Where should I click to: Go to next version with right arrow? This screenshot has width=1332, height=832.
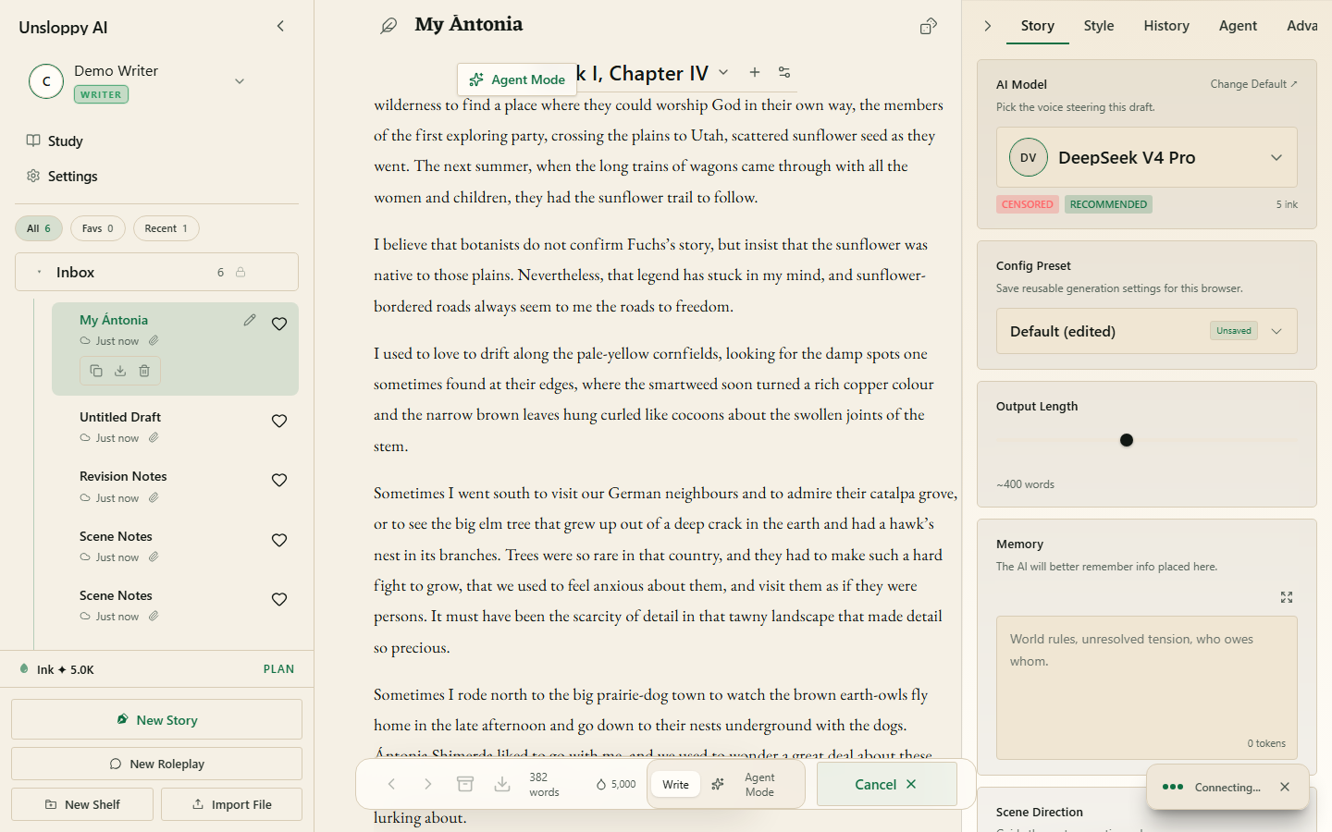click(427, 784)
